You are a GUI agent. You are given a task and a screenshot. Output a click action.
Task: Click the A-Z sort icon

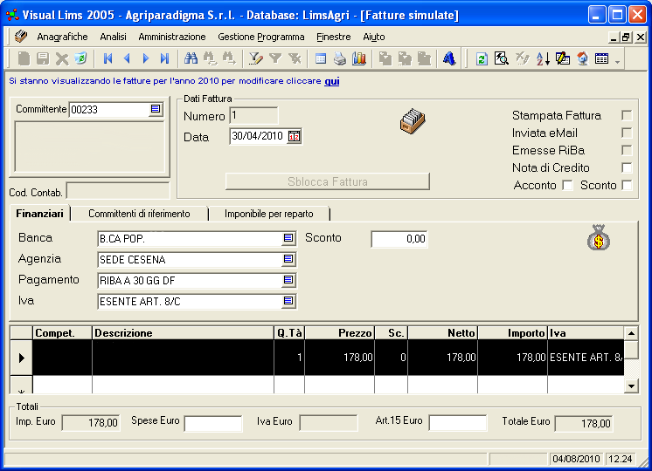pyautogui.click(x=543, y=59)
